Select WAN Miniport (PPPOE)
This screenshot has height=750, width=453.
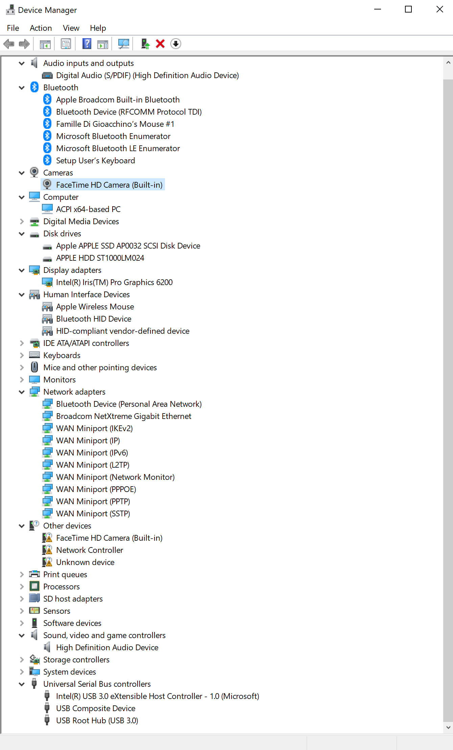point(96,489)
